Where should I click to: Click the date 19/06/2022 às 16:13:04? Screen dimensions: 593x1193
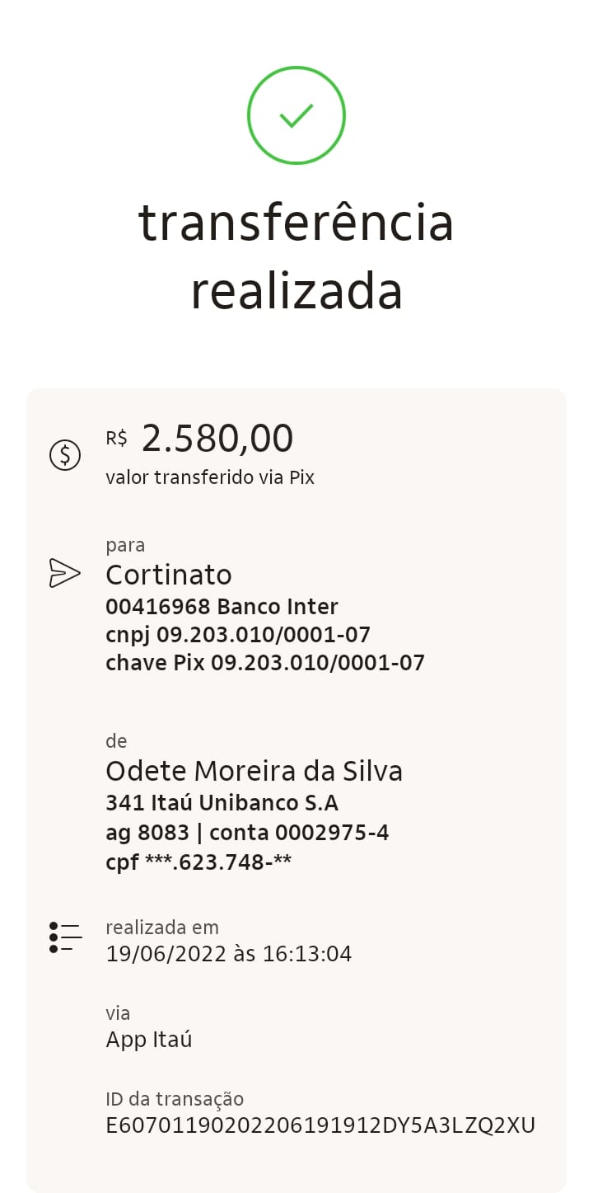[229, 955]
